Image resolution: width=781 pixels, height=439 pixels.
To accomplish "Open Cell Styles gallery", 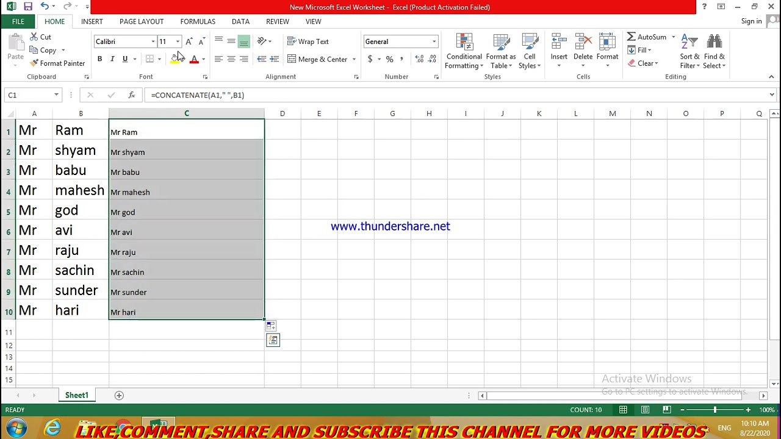I will (x=530, y=51).
